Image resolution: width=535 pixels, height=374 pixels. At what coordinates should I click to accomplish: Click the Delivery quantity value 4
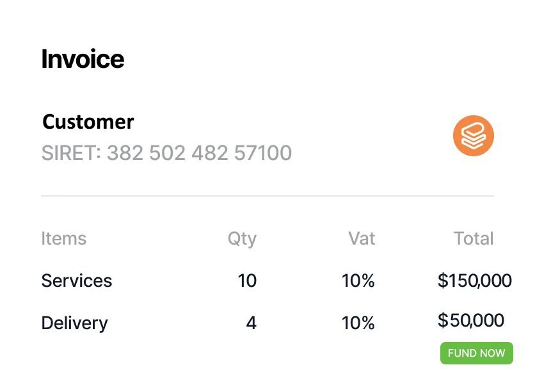click(251, 323)
